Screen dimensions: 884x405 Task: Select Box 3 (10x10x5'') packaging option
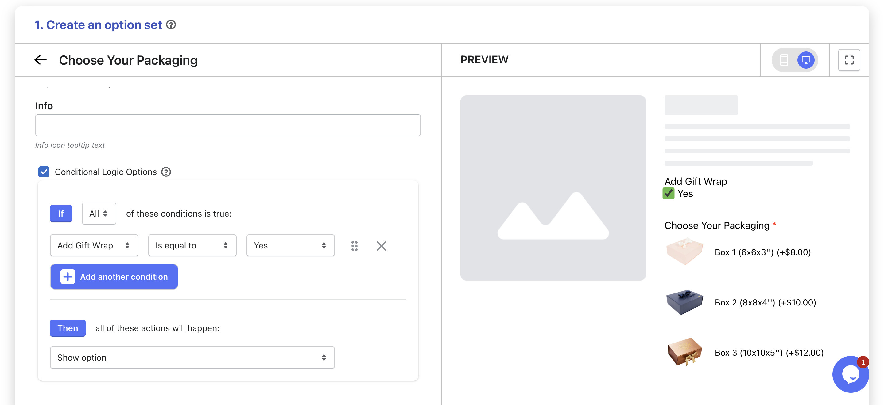coord(769,353)
